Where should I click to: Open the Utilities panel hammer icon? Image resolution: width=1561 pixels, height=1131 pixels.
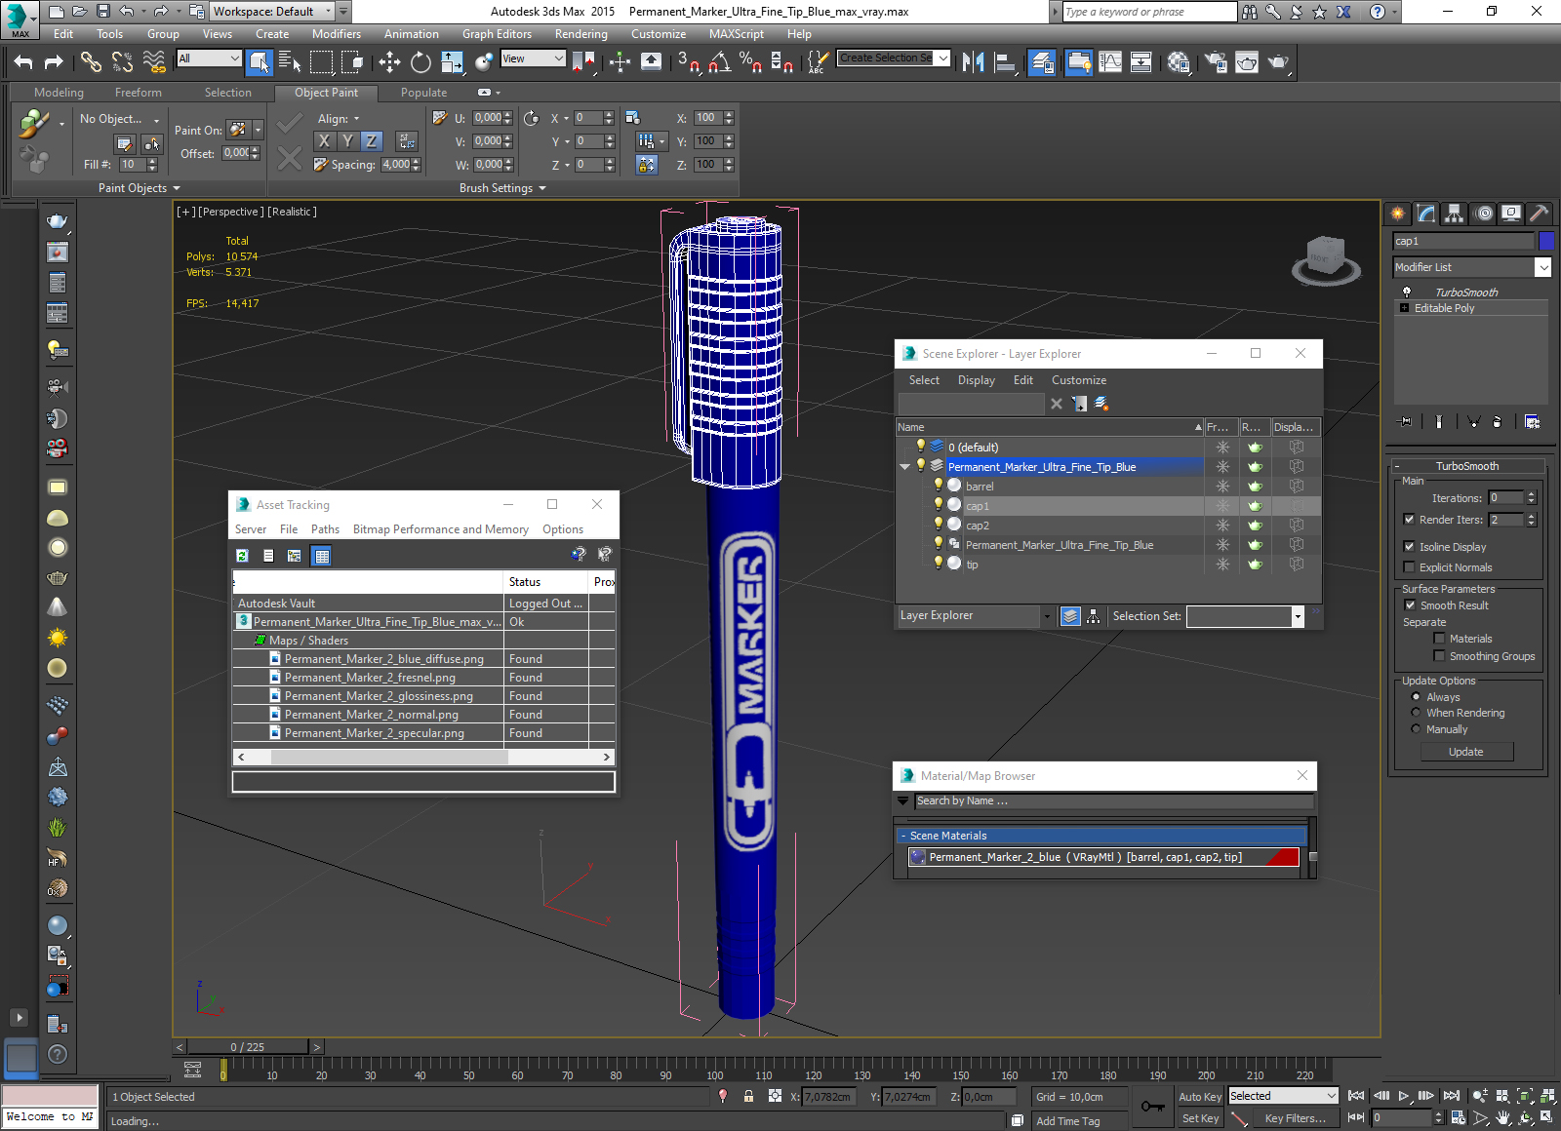1539,213
